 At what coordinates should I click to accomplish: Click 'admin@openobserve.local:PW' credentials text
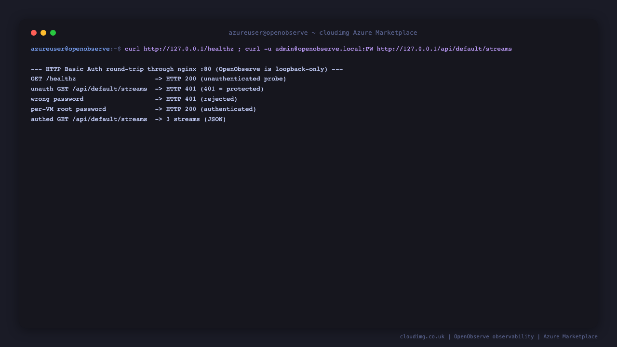pyautogui.click(x=324, y=49)
